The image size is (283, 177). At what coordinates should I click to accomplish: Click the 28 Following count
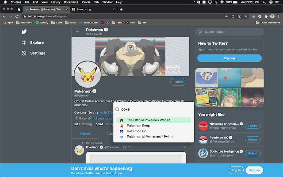(83, 124)
